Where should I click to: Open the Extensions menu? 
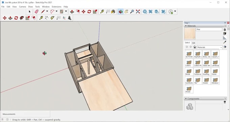pos(56,7)
